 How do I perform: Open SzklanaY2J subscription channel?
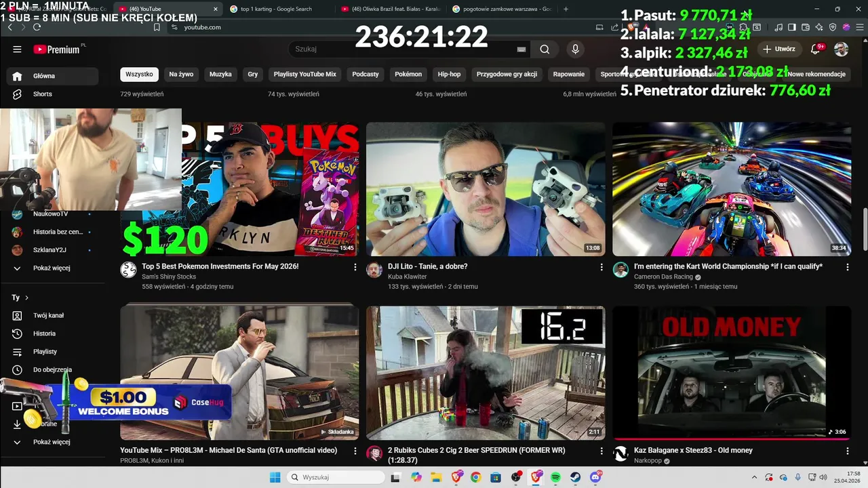[52, 250]
